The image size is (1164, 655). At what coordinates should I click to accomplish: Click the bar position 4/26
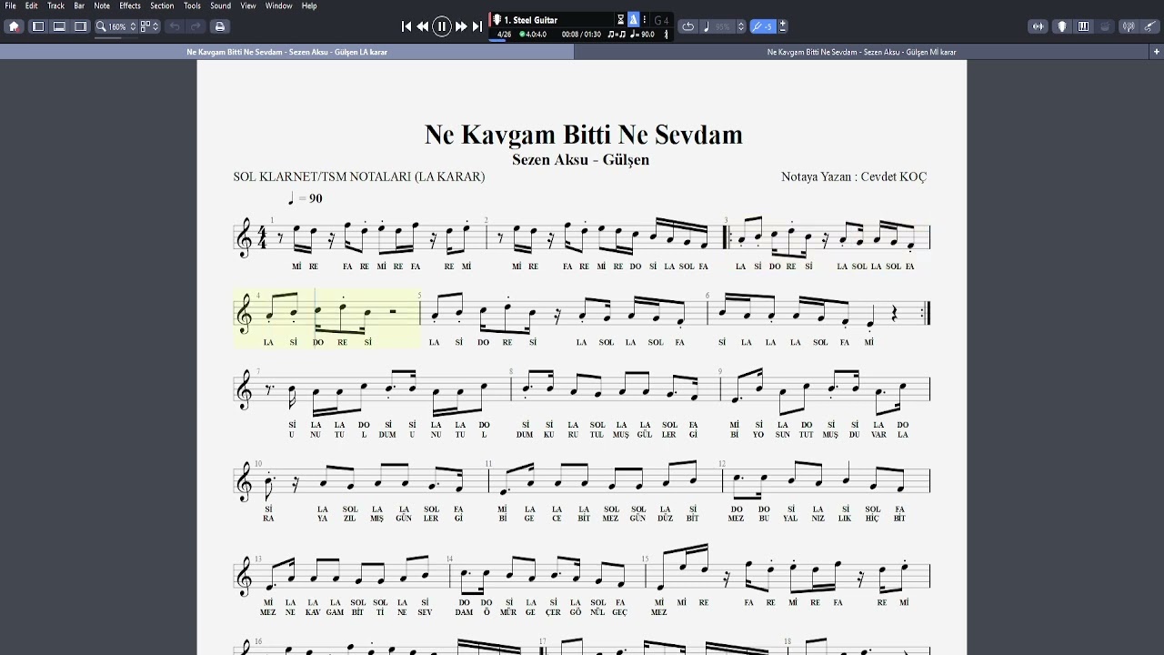504,35
